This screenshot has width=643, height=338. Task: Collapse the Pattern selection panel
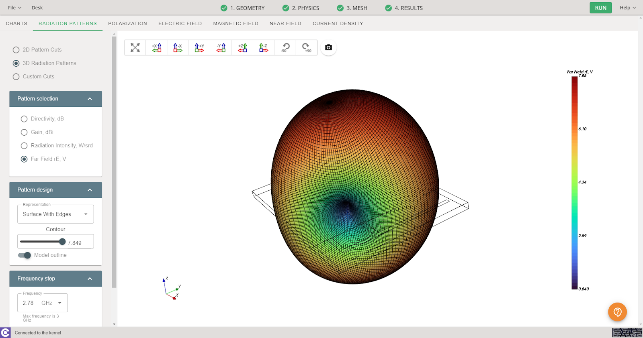click(x=90, y=99)
